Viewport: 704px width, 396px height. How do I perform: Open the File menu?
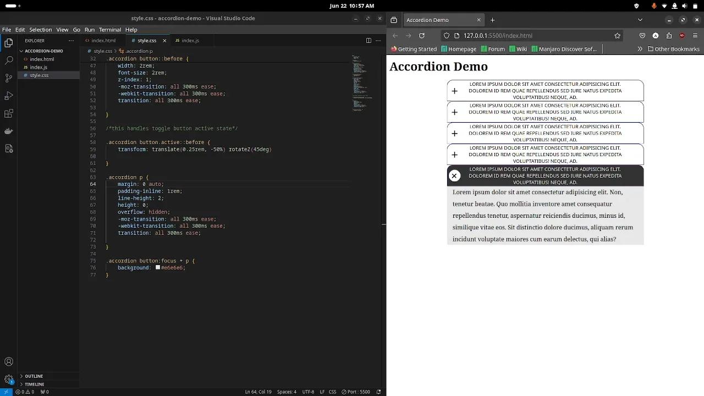pos(7,30)
